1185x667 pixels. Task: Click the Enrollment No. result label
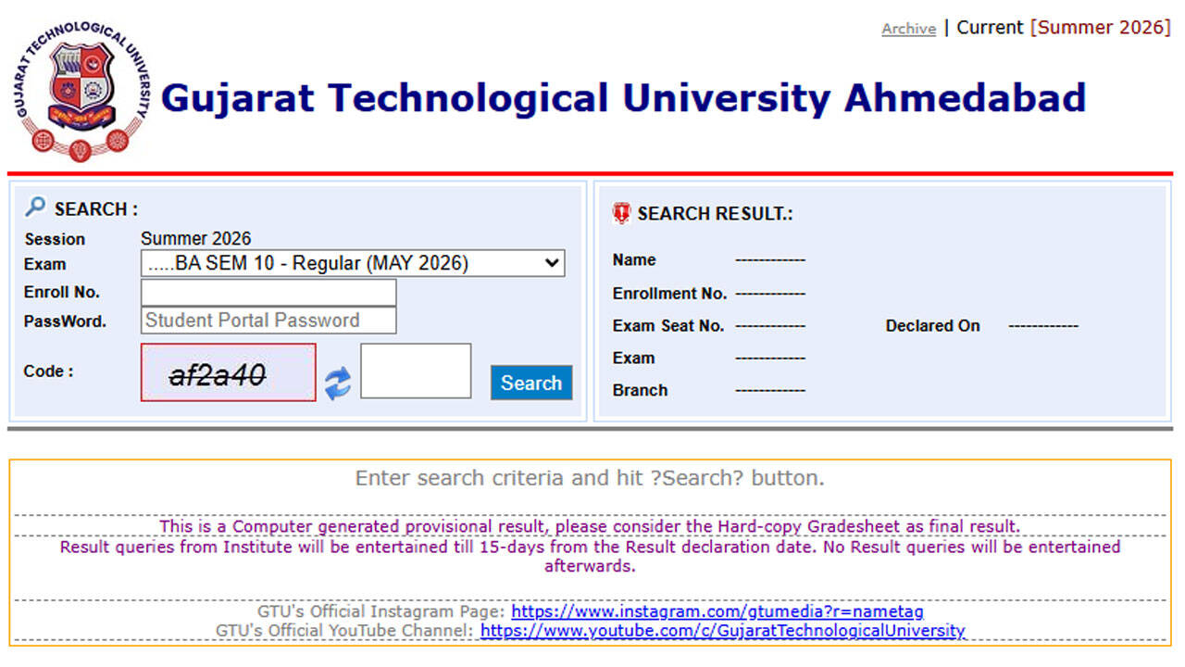point(669,294)
